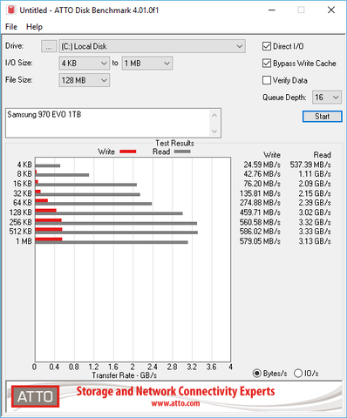The image size is (347, 418).
Task: Click the ATTO Disk Benchmark title bar icon
Action: coord(10,10)
